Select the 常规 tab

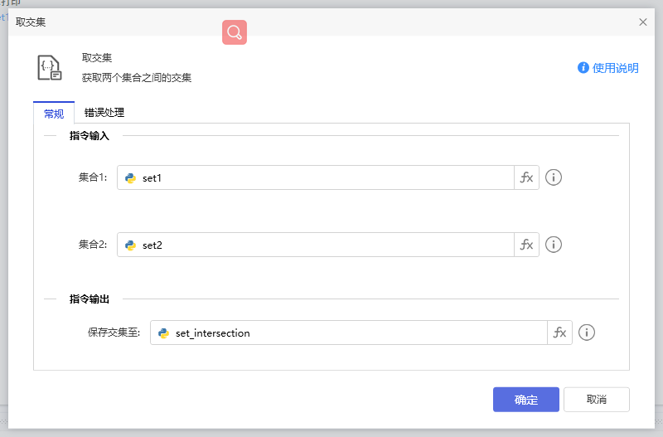pos(54,114)
